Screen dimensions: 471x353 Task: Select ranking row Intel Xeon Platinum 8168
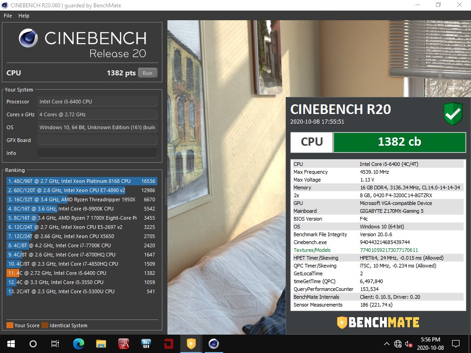(82, 181)
